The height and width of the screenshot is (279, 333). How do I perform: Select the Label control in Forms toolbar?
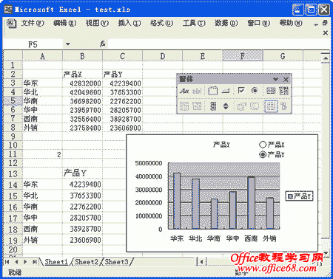[184, 91]
